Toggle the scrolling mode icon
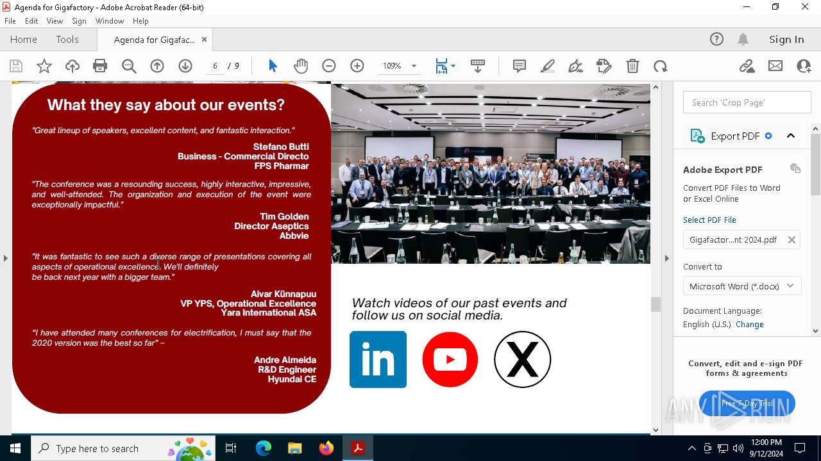The width and height of the screenshot is (821, 461). [x=478, y=66]
